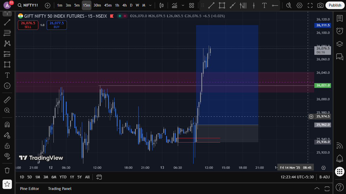Open the products grid button on right sidebar
Viewport: 346px width, 194px height.
[339, 172]
